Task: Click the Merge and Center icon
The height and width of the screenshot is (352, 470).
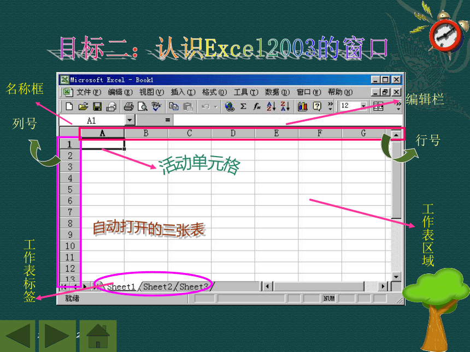Action: point(378,106)
